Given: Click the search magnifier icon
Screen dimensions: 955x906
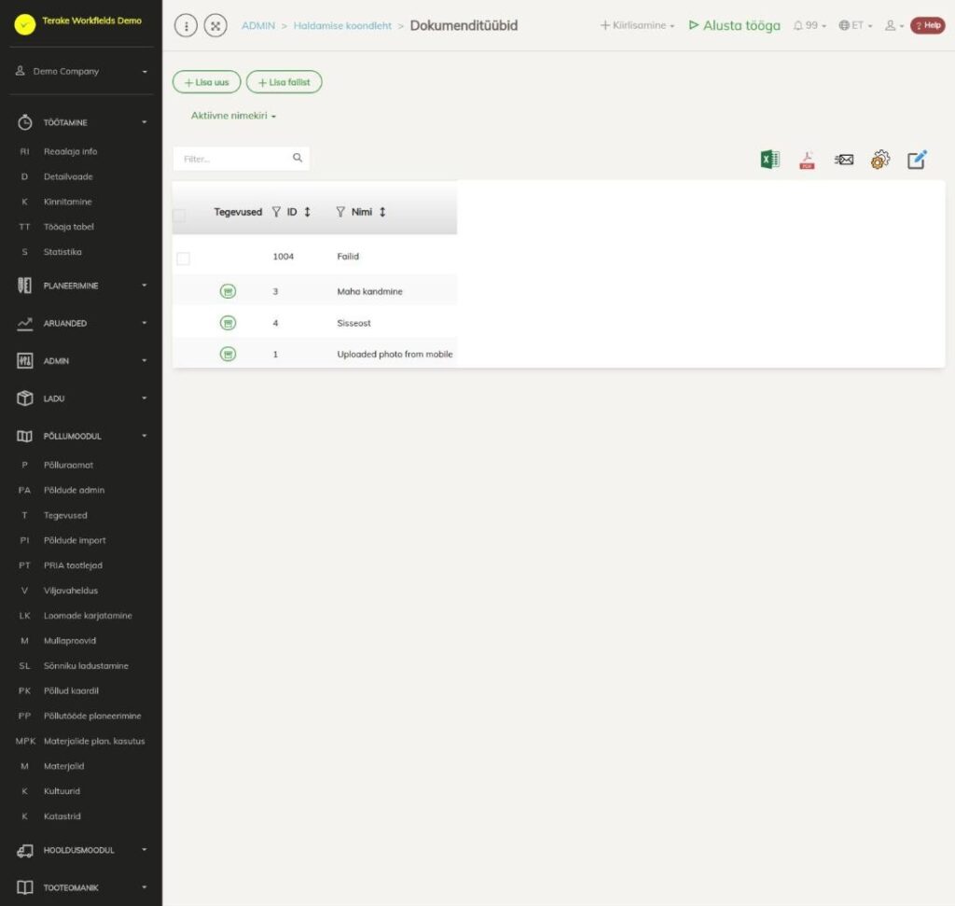Looking at the screenshot, I should click(x=298, y=158).
